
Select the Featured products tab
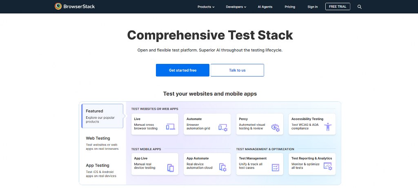pos(102,116)
